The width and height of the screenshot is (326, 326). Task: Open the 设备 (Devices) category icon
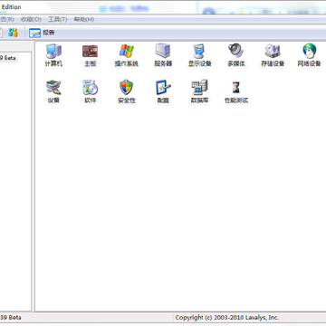point(53,87)
